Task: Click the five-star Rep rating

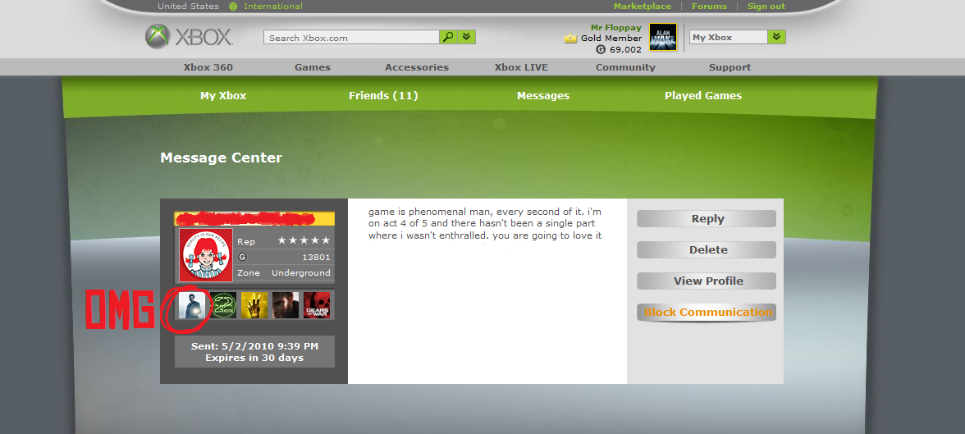Action: pos(304,240)
